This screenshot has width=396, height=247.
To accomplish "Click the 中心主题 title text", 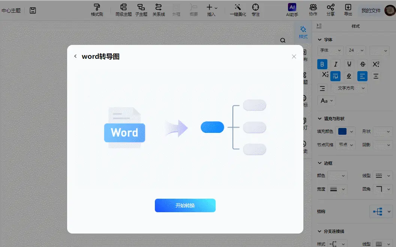I will pos(11,10).
